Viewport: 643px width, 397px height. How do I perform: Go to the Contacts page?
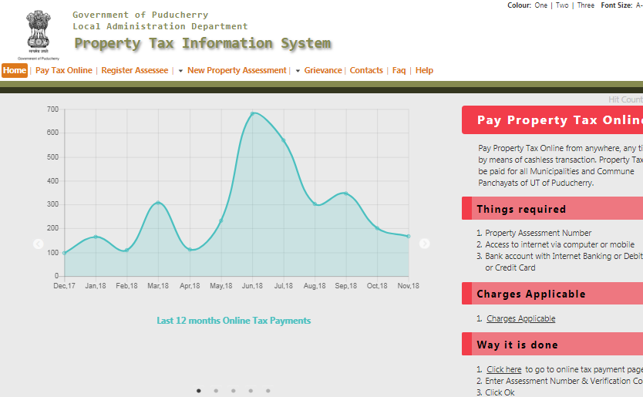pos(366,70)
